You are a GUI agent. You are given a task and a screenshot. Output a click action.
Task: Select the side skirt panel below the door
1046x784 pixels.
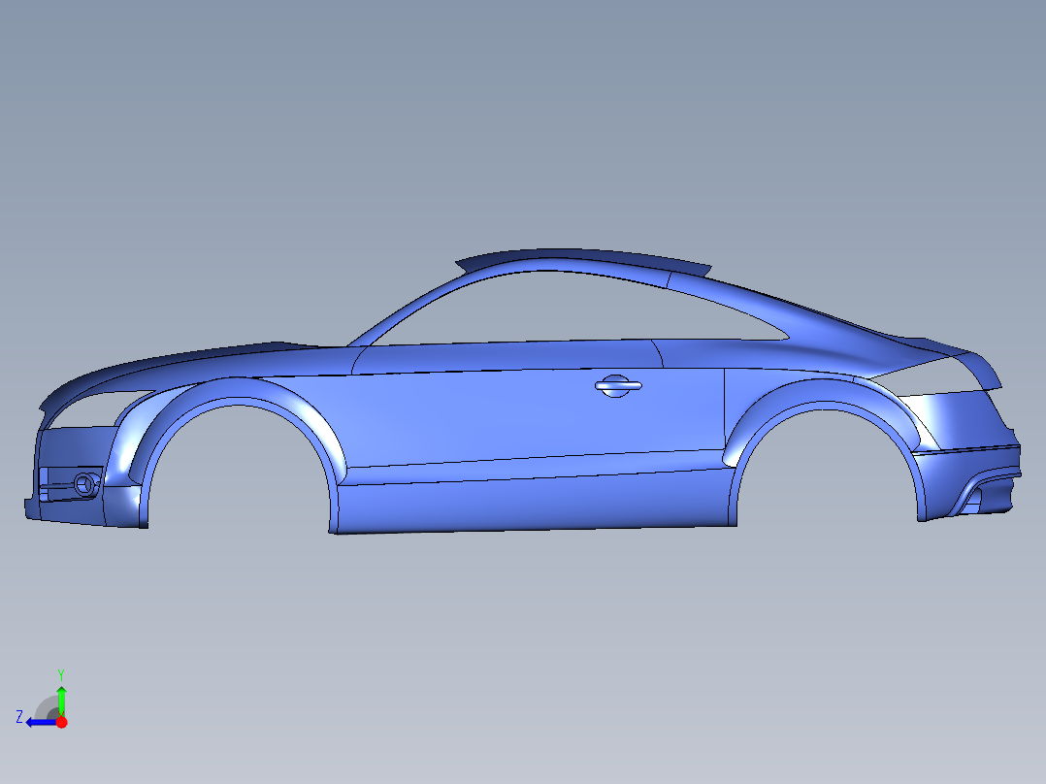click(x=534, y=504)
